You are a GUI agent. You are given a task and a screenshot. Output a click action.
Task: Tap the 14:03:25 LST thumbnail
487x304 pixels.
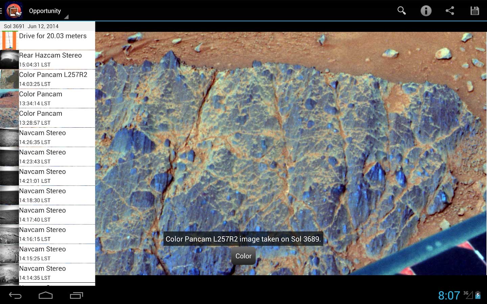pos(9,79)
